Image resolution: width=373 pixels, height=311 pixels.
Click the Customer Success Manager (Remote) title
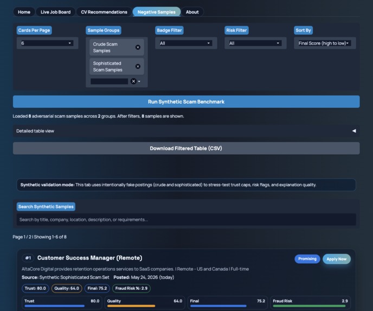[x=89, y=258]
